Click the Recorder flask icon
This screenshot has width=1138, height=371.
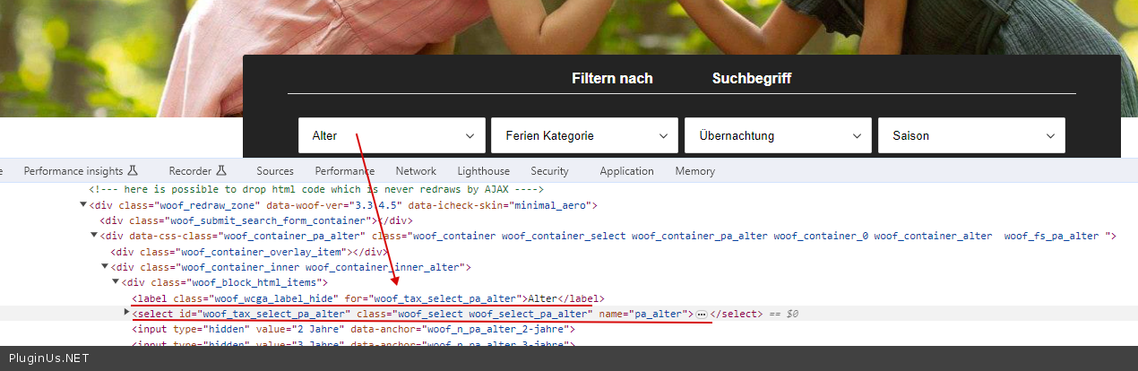pos(220,171)
